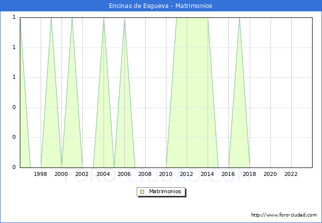Open the foro-ciudad.com link

[284, 215]
